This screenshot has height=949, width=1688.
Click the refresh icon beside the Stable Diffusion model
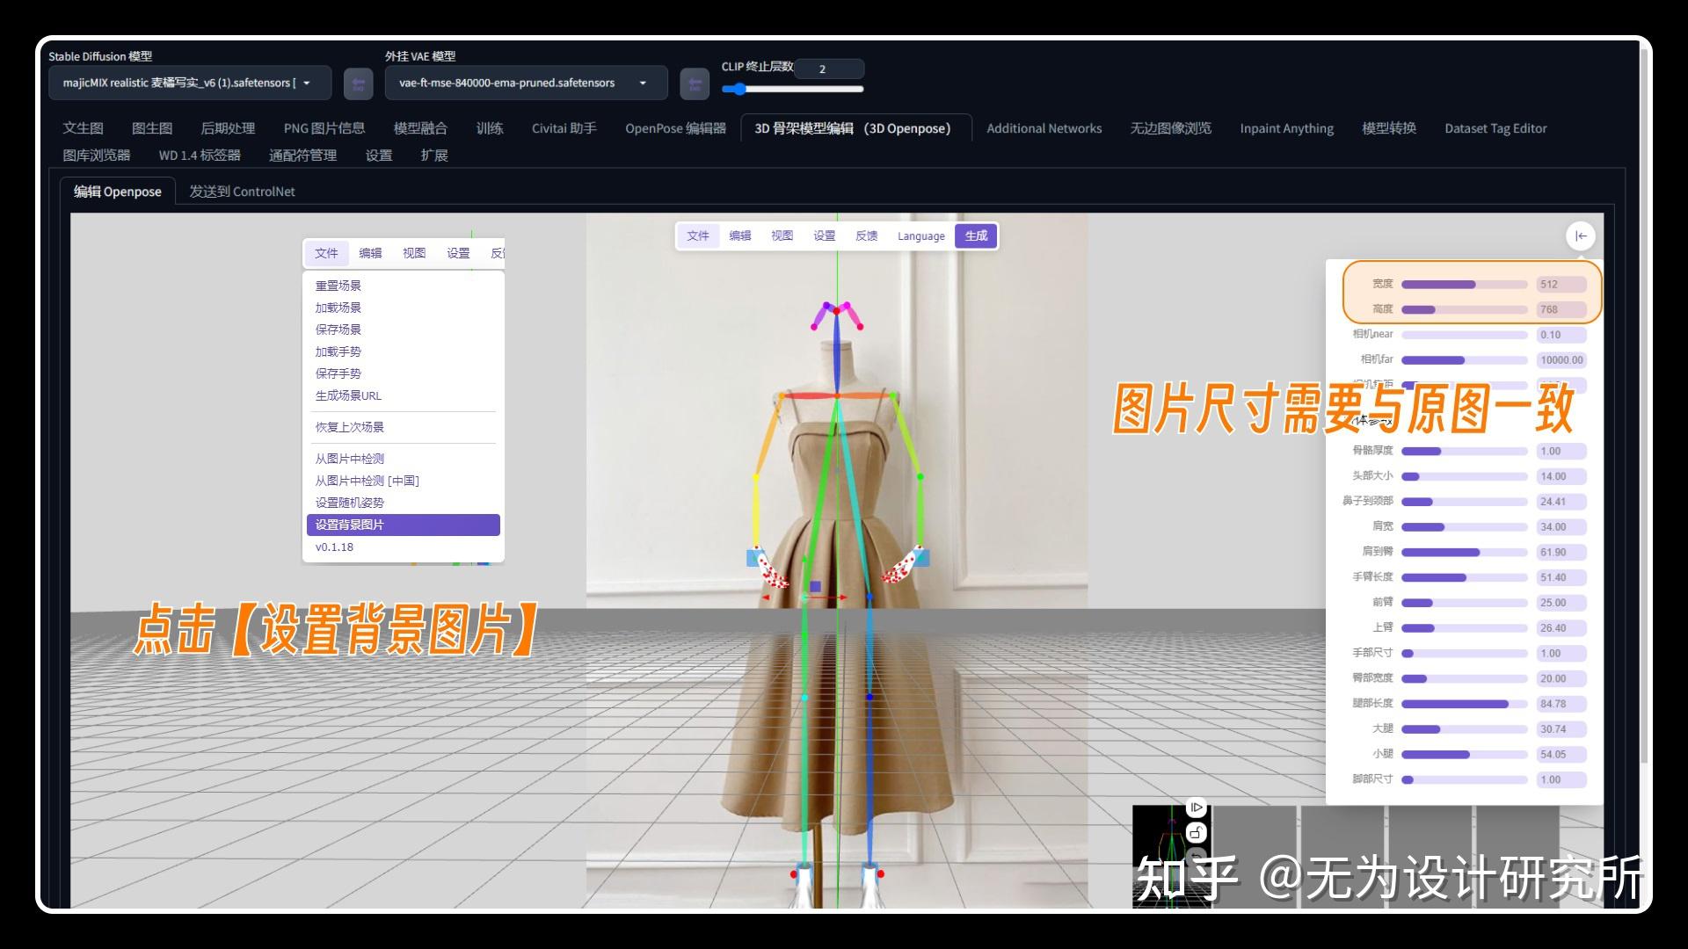click(x=357, y=83)
